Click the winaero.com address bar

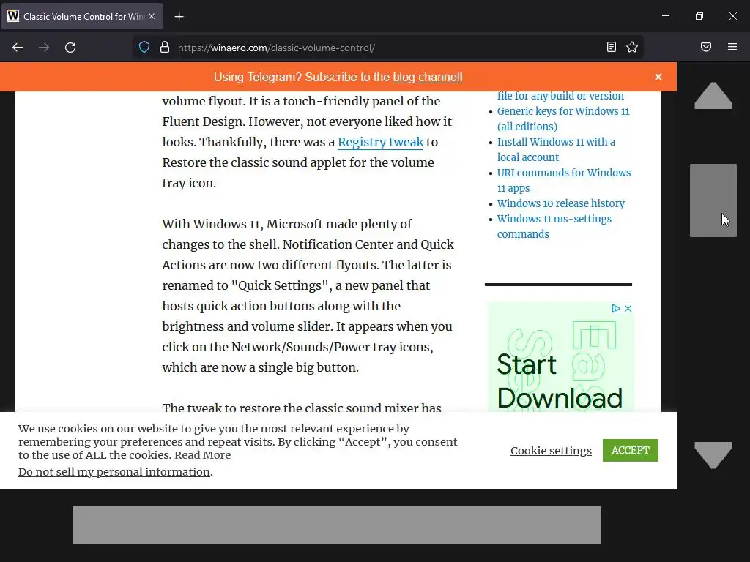click(387, 48)
